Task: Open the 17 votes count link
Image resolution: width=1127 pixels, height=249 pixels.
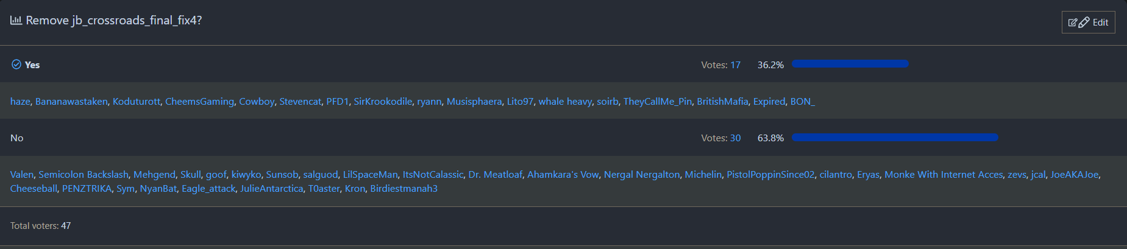Action: (x=735, y=65)
